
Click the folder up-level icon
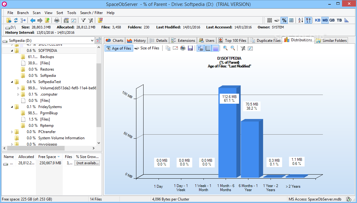[x=47, y=20]
